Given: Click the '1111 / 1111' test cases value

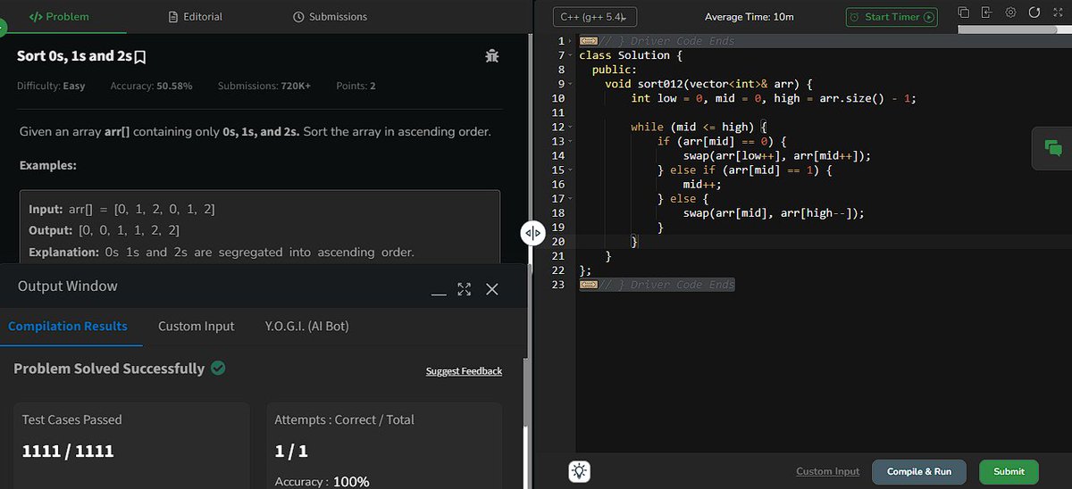Looking at the screenshot, I should click(68, 452).
